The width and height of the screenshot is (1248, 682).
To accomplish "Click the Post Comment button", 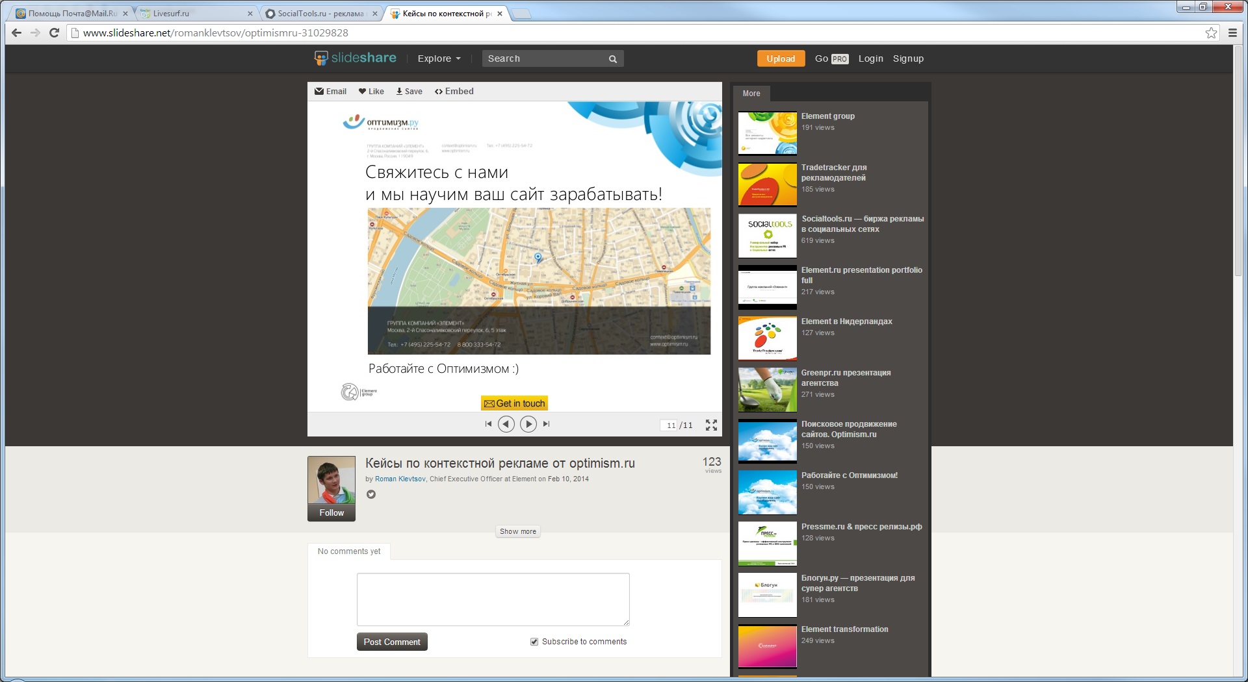I will (392, 642).
